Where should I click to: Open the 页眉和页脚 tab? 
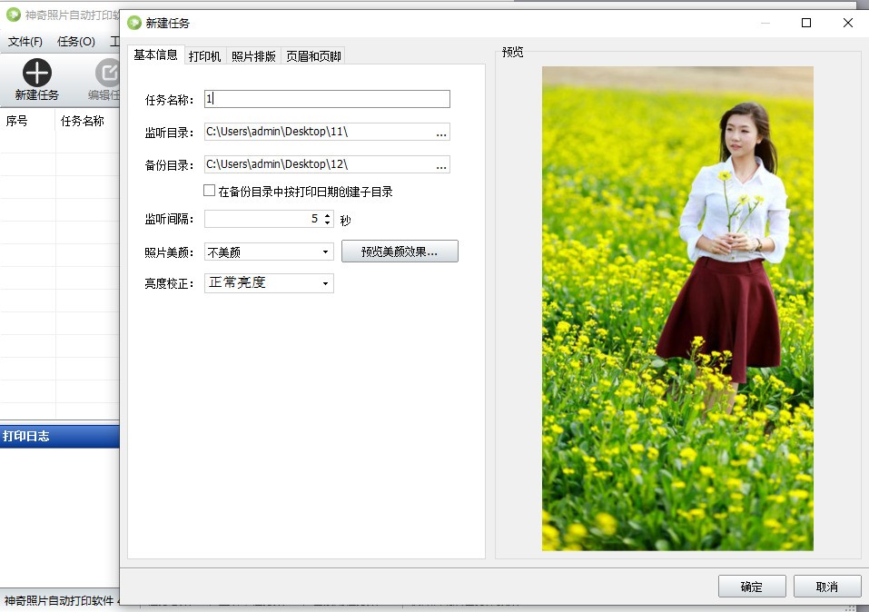click(313, 56)
